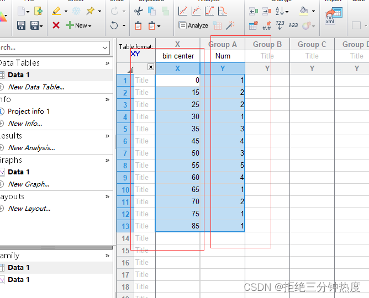Click the 123 down-arrow icon
The width and height of the screenshot is (369, 298).
tap(280, 25)
